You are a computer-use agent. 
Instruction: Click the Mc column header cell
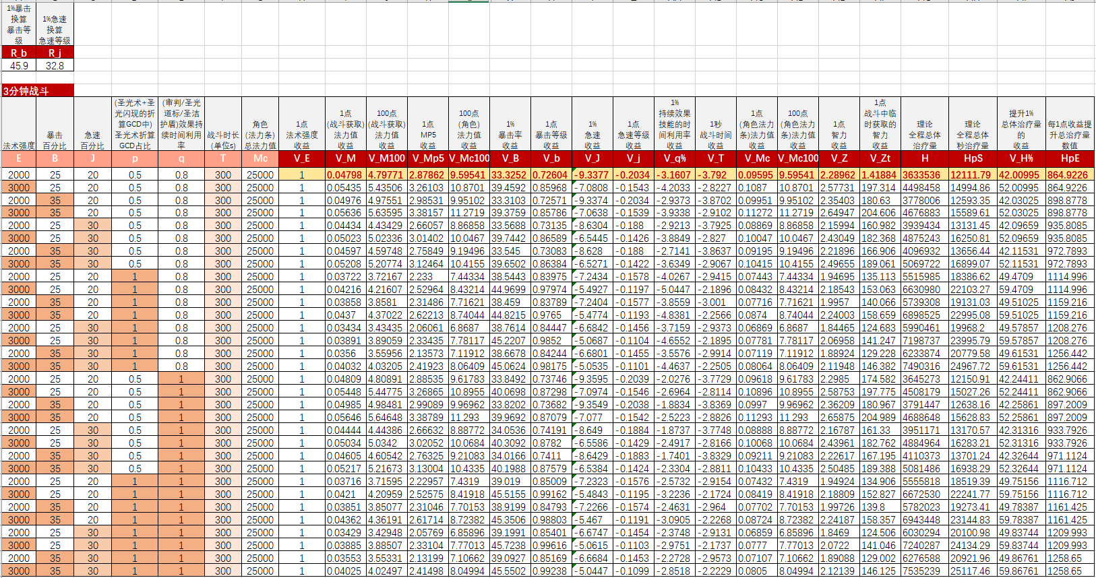click(260, 158)
